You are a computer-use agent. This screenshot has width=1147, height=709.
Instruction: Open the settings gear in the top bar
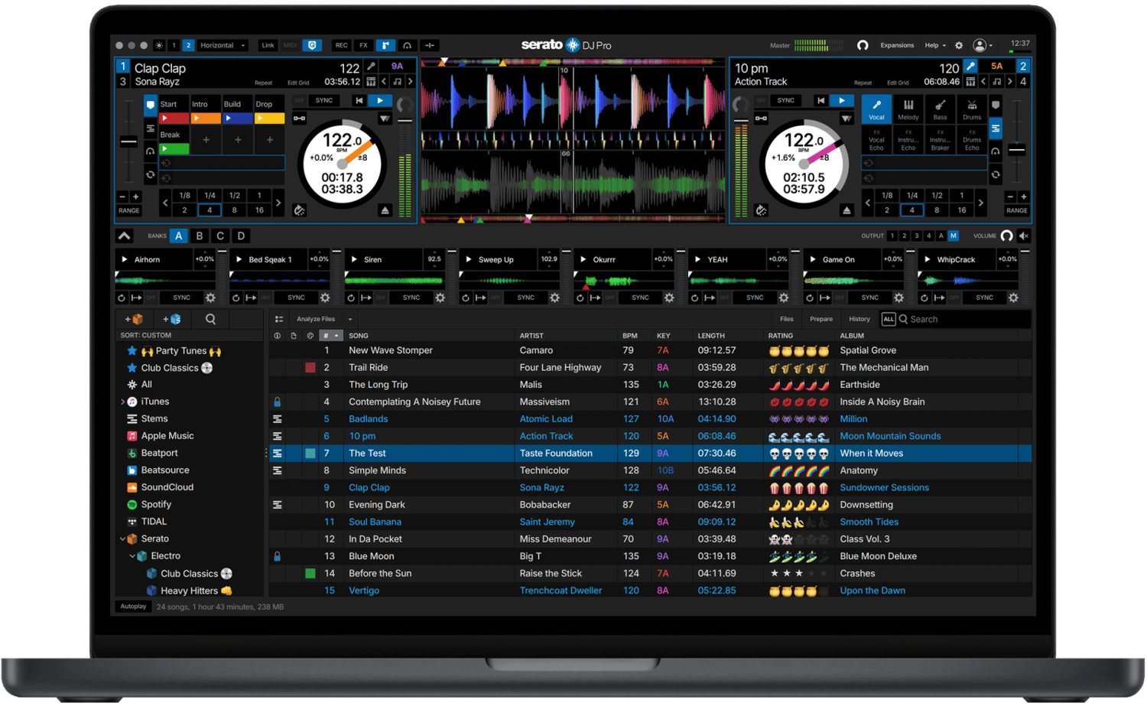pyautogui.click(x=959, y=46)
